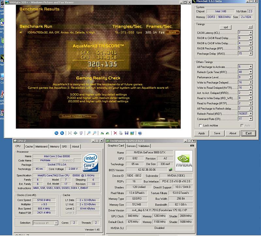Screen dimensions: 261x236
Task: Click the About button in MemSet
Action: pyautogui.click(x=233, y=133)
